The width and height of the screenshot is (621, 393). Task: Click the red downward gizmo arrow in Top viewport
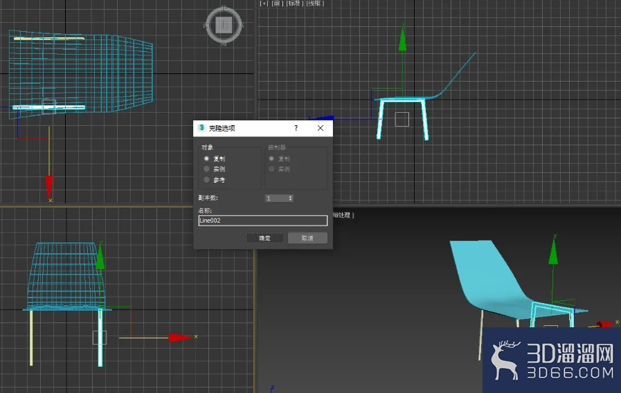point(49,188)
